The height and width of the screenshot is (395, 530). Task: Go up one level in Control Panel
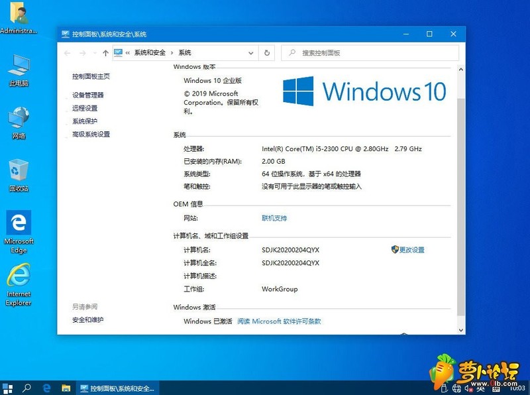coord(105,53)
